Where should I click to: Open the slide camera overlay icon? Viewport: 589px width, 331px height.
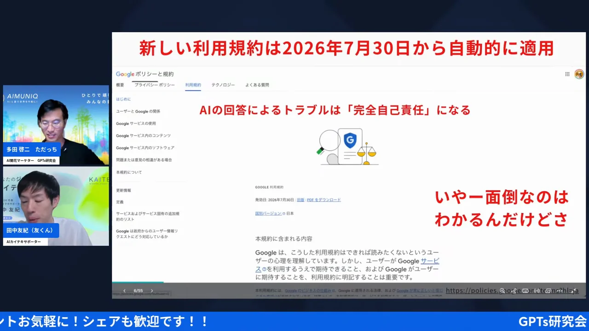pyautogui.click(x=548, y=291)
